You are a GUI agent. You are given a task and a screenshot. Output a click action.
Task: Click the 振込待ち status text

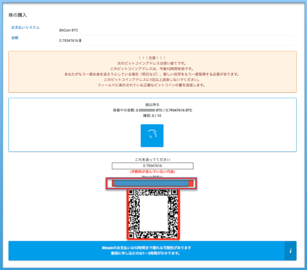(x=152, y=105)
